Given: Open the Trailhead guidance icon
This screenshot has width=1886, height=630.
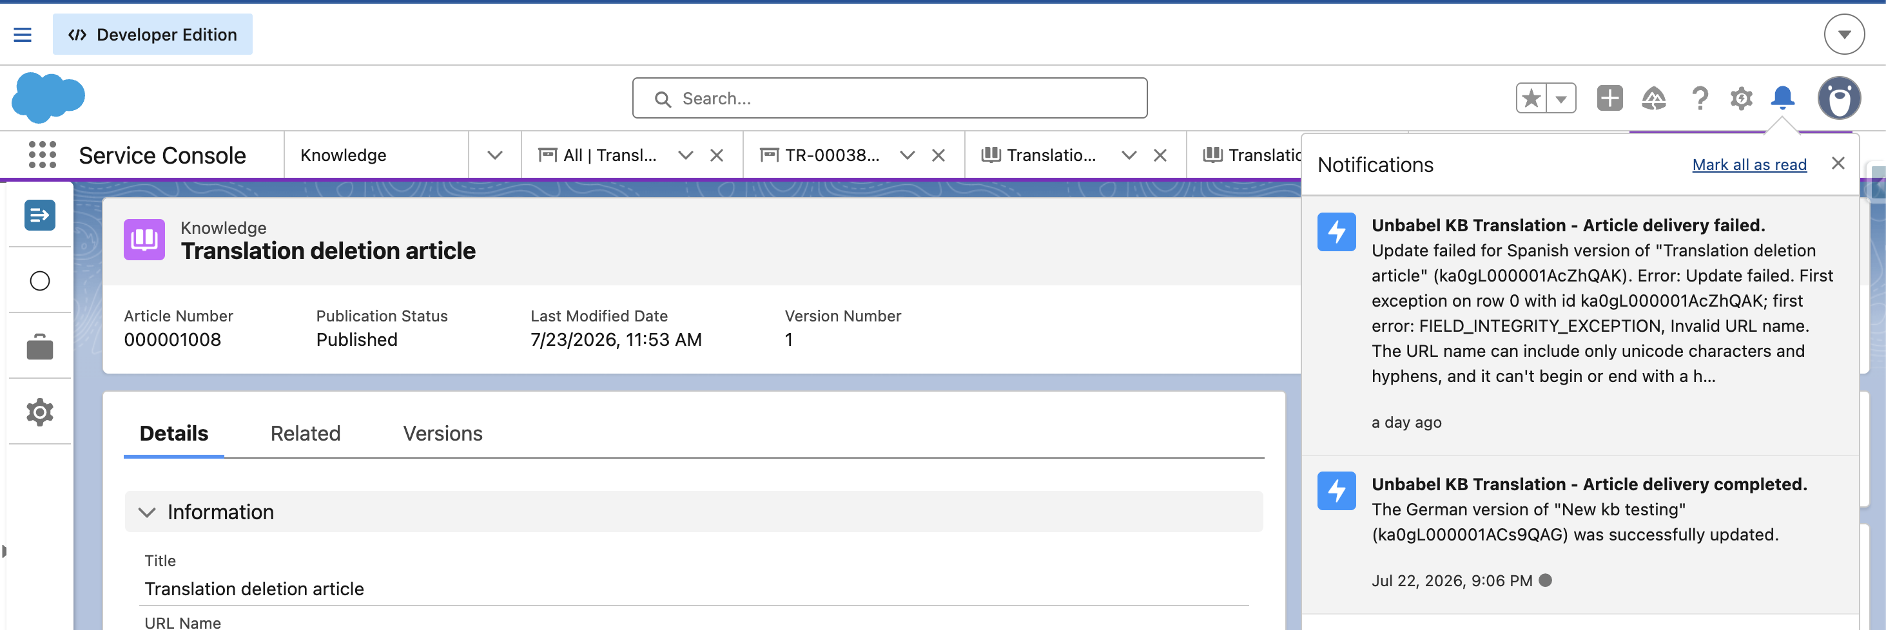Looking at the screenshot, I should pyautogui.click(x=1653, y=98).
